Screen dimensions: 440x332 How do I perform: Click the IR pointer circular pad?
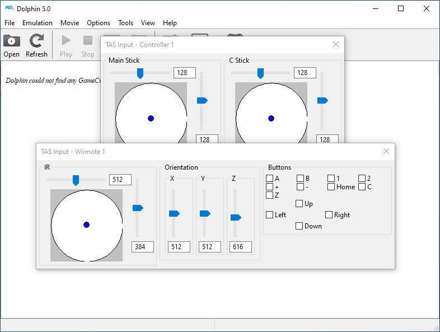[86, 226]
